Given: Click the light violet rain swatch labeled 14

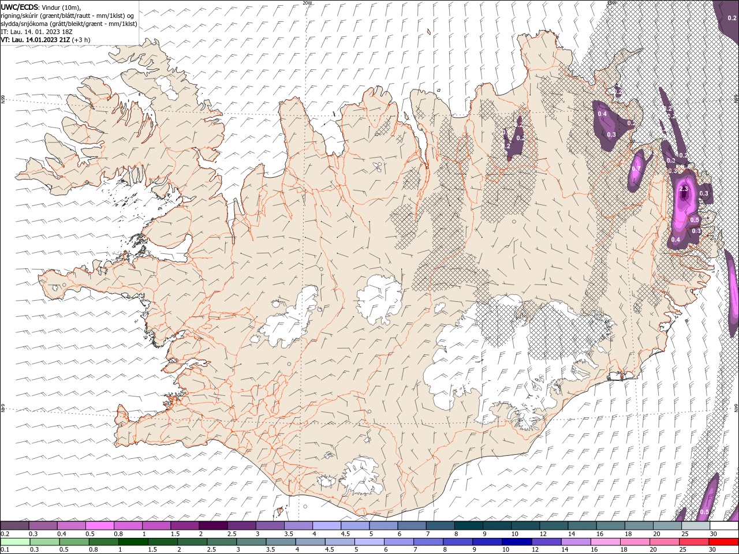Looking at the screenshot, I should [576, 542].
